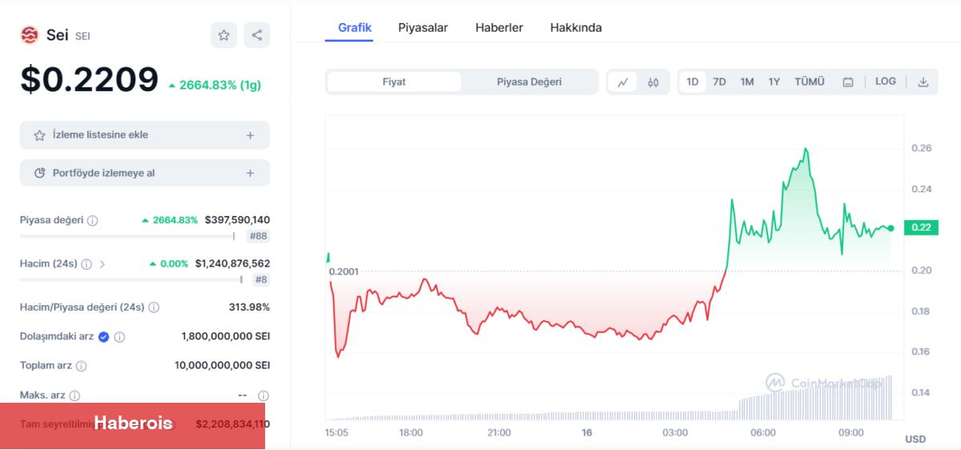The height and width of the screenshot is (450, 961).
Task: Click the Haberois banner
Action: [x=132, y=426]
